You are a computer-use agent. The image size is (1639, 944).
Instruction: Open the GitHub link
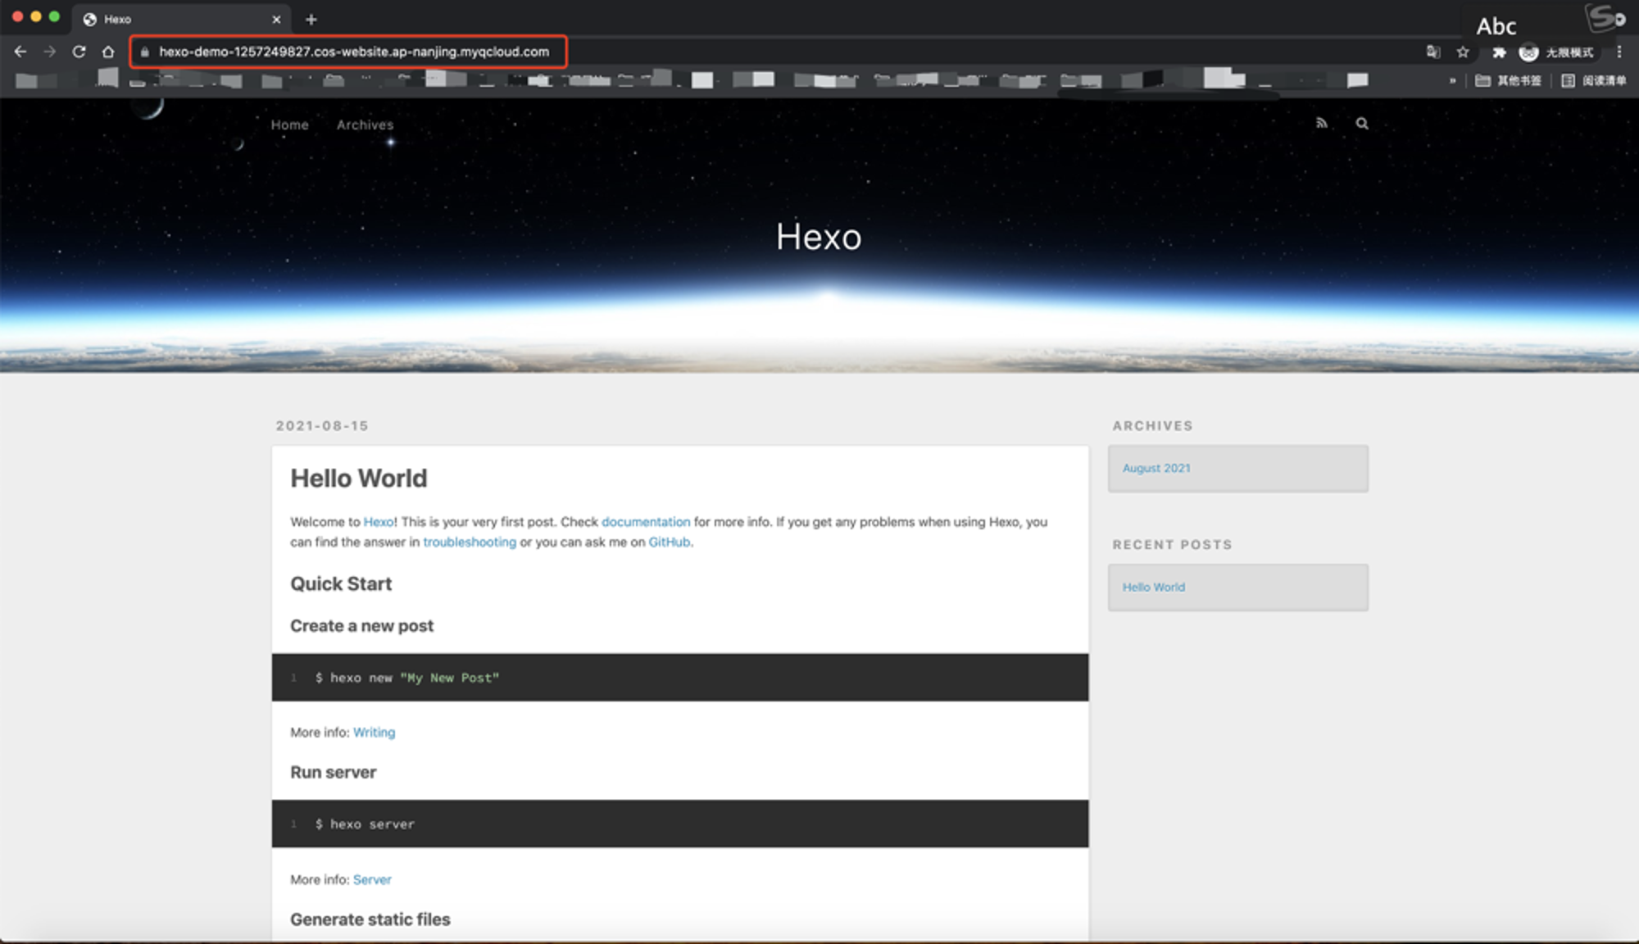[x=669, y=542]
